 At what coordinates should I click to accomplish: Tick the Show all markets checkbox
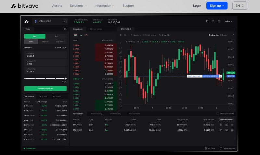pyautogui.click(x=217, y=113)
